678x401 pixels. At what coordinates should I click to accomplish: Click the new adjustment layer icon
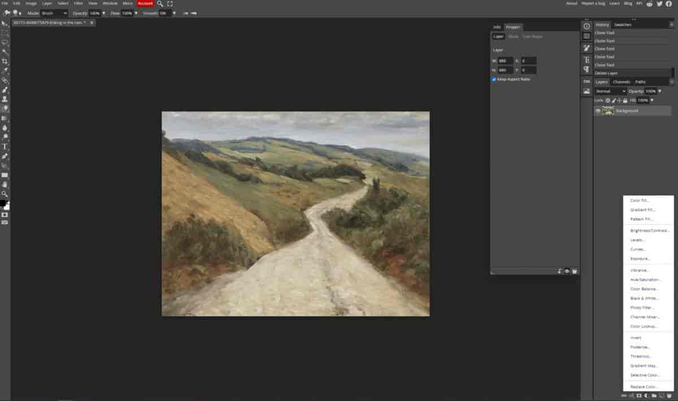click(x=646, y=396)
